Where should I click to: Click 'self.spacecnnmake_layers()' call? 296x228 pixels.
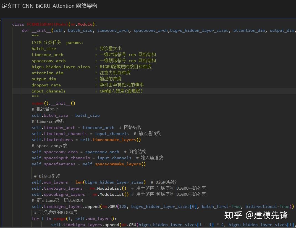[x=114, y=164]
